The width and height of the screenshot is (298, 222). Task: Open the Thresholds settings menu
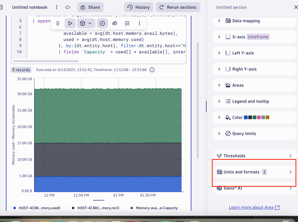[254, 156]
